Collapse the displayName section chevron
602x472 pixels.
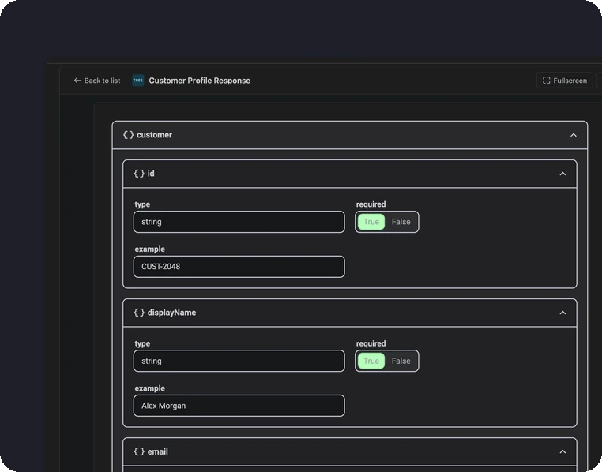562,313
